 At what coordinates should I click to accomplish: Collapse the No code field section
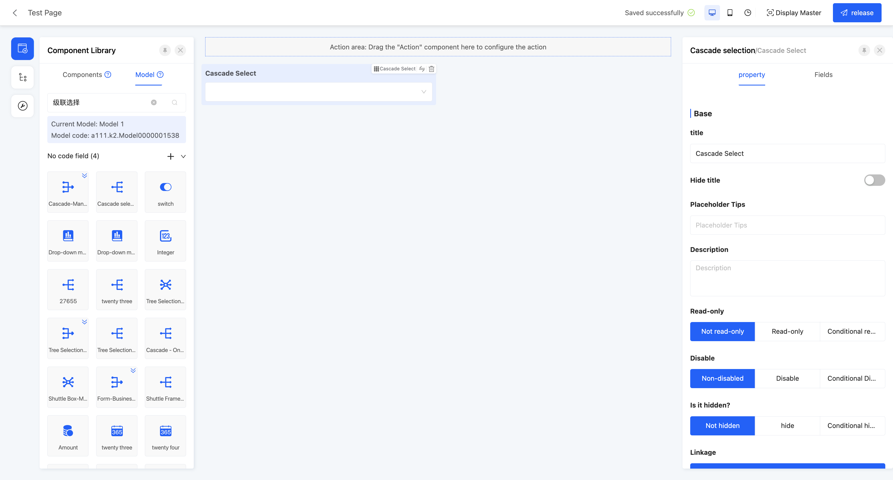pyautogui.click(x=183, y=157)
